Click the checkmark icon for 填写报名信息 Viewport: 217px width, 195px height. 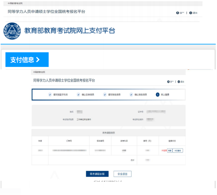click(105, 95)
